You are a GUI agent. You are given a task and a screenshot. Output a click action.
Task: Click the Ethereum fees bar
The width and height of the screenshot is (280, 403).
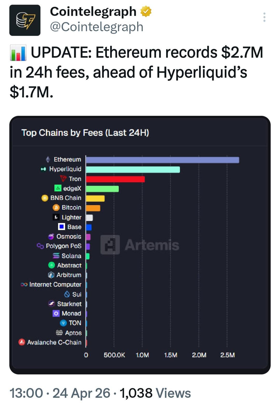point(162,160)
